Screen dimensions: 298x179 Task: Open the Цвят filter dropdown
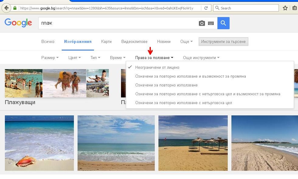[74, 58]
